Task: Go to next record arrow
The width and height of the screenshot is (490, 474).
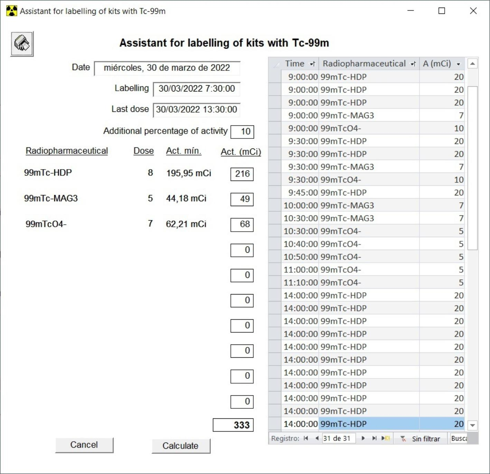Action: point(363,438)
